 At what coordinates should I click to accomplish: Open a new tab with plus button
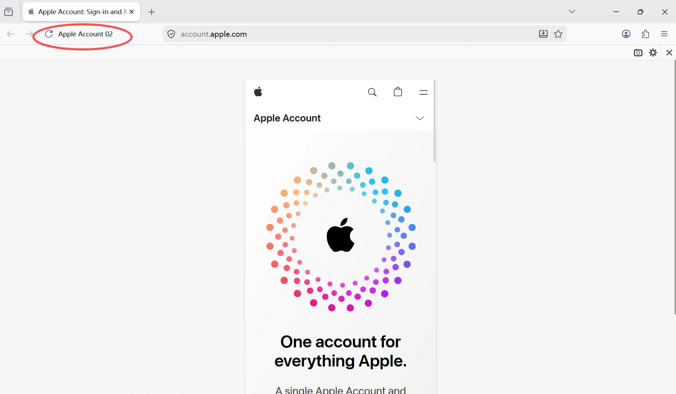click(x=151, y=12)
